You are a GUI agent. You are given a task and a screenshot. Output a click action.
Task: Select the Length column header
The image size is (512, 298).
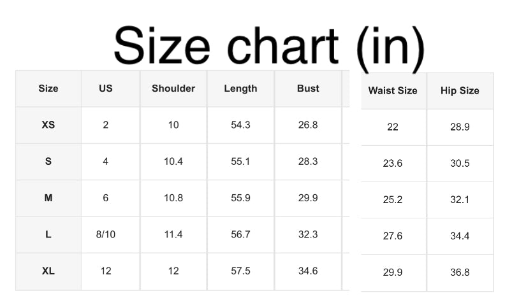coord(240,89)
